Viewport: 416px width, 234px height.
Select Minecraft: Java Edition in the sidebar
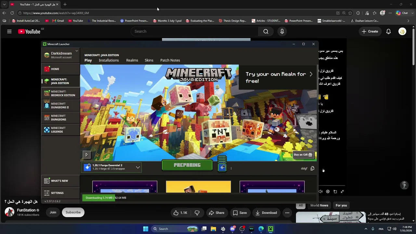pos(60,81)
